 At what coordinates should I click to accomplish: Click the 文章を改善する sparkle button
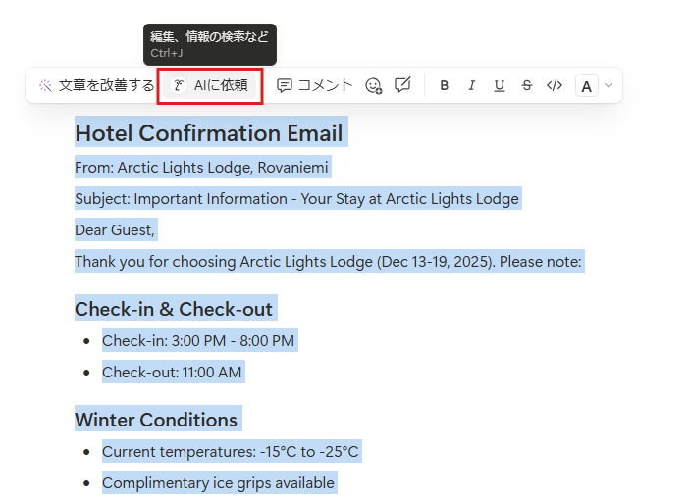coord(96,86)
